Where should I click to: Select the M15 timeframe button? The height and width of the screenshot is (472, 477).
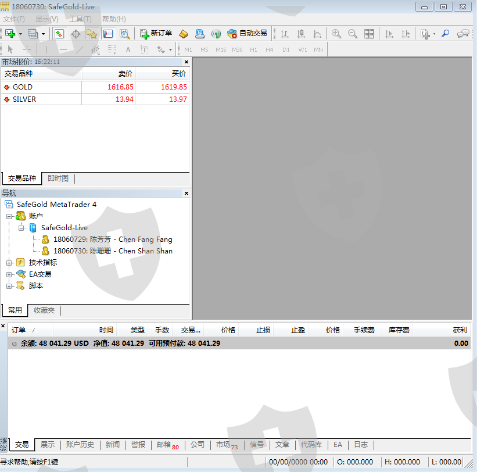221,49
